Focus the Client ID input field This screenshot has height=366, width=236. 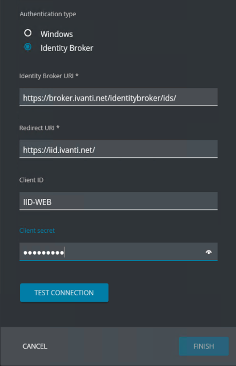(118, 201)
